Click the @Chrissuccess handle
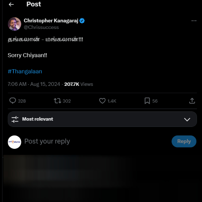 41,27
